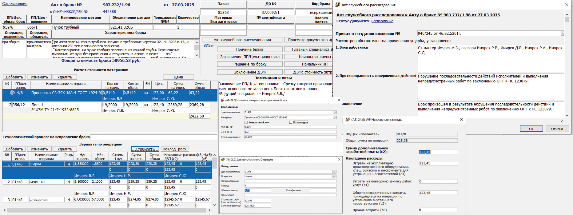Close the АБ-04.0 Изменить материал dialog
Screen dimensions: 573x215
(339, 100)
